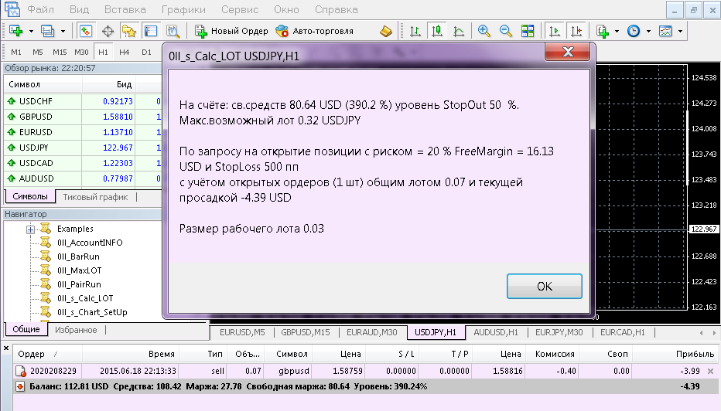This screenshot has height=411, width=721.
Task: Click the Zoom Out magnifier icon
Action: pos(505,31)
